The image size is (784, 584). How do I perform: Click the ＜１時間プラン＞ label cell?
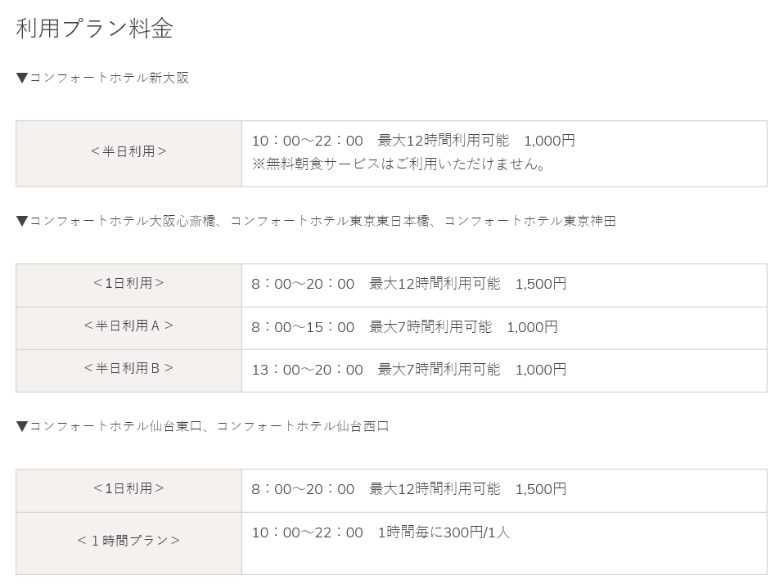[x=129, y=543]
